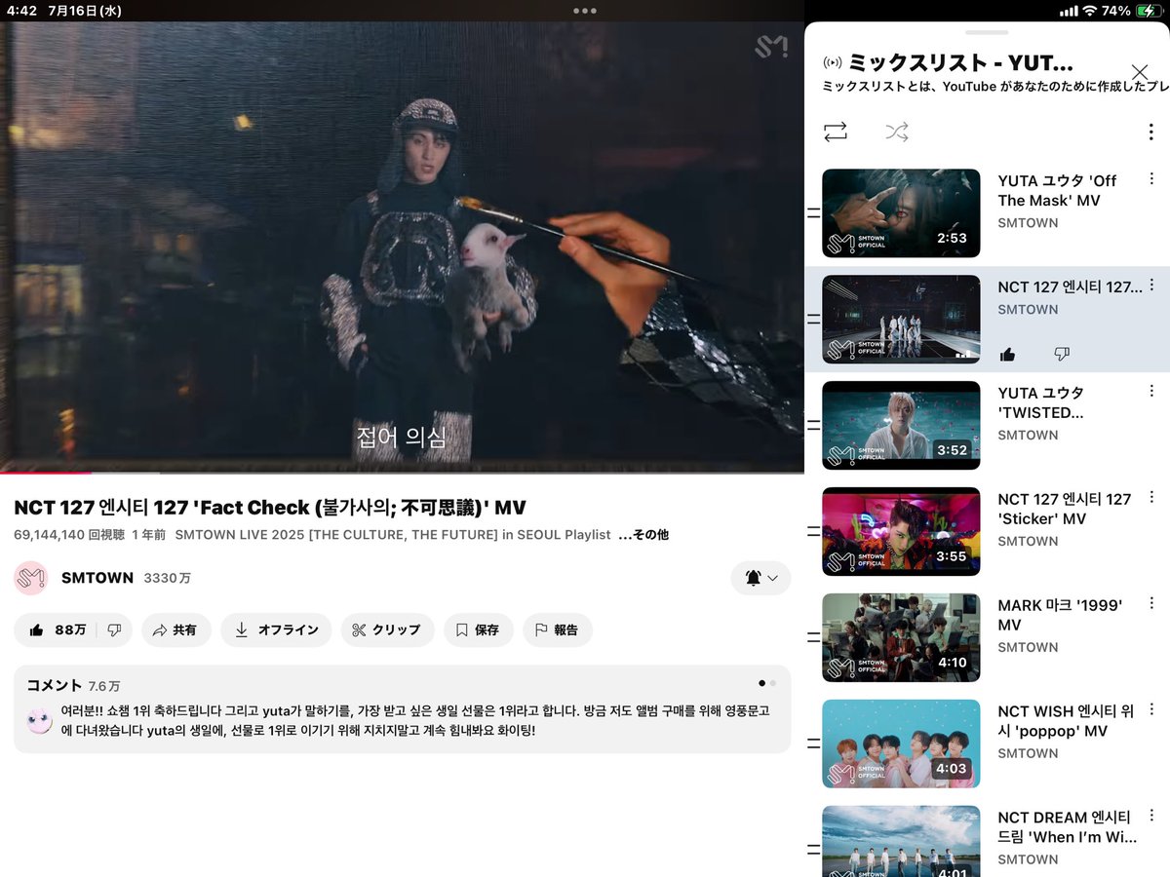Tap the video title text
This screenshot has width=1170, height=877.
click(x=271, y=508)
